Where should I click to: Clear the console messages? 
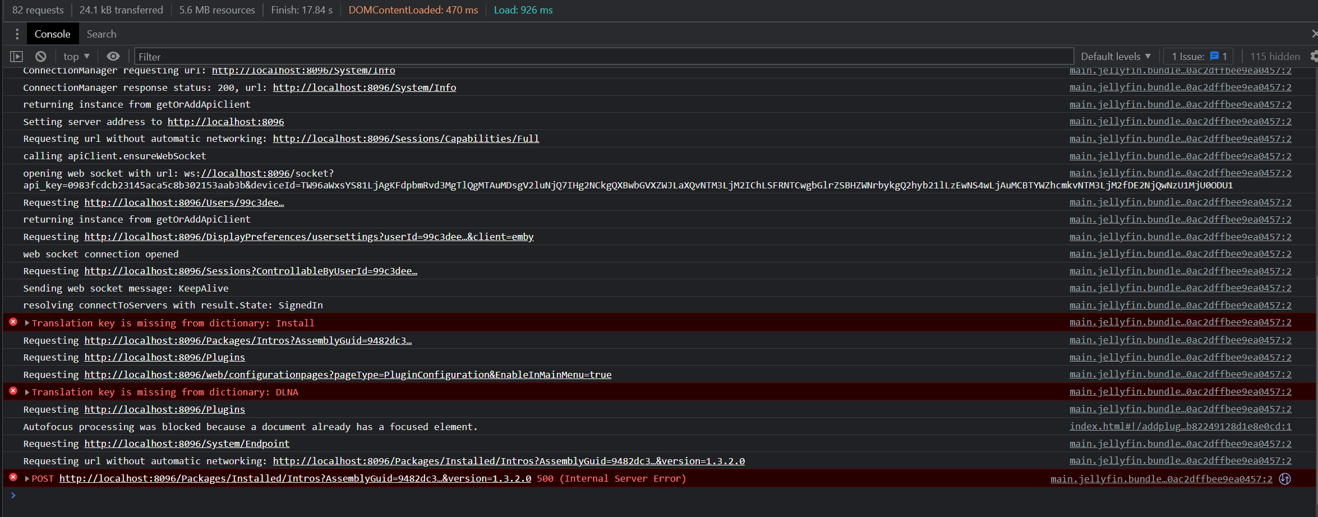[40, 56]
